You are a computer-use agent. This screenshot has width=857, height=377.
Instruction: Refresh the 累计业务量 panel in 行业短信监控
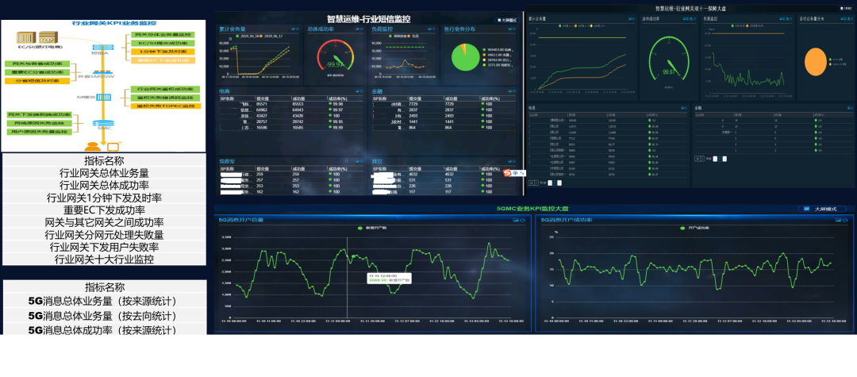298,29
